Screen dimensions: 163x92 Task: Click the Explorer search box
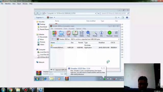[x=115, y=13]
